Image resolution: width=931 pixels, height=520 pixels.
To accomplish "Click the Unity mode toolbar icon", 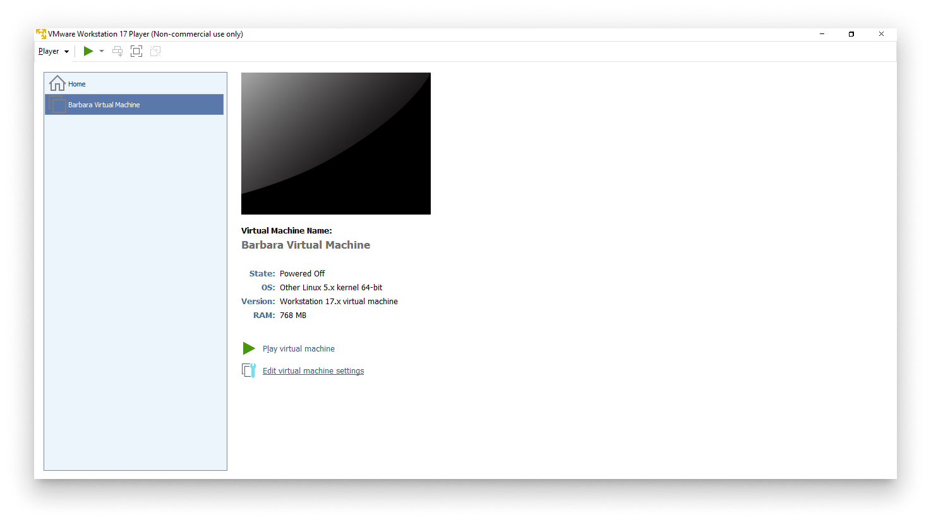I will pos(155,51).
